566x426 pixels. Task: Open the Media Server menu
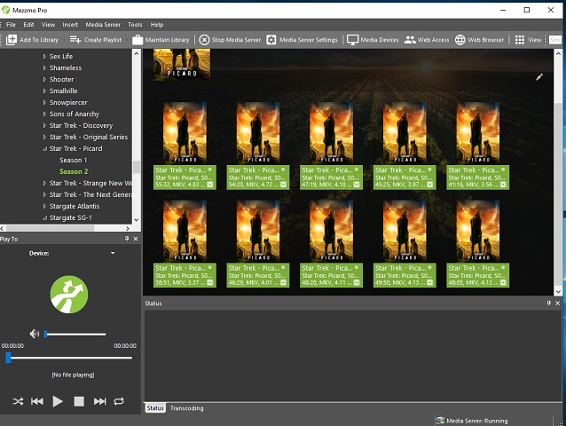click(103, 25)
